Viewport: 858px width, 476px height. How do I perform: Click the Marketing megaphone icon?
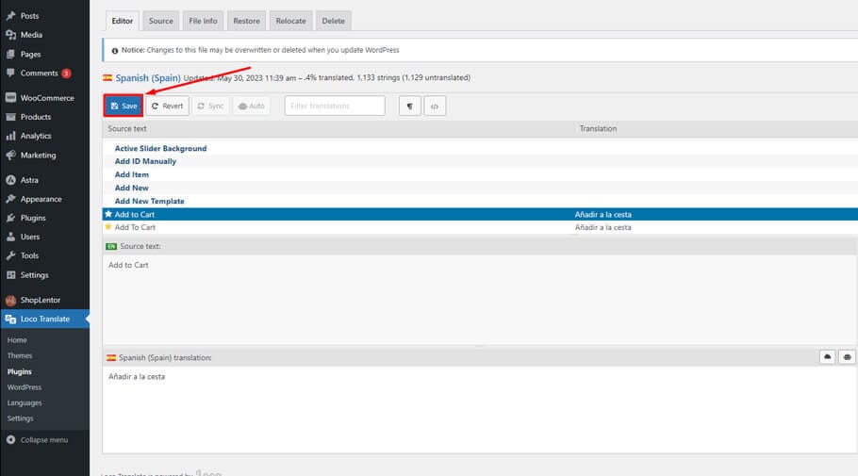pos(10,155)
